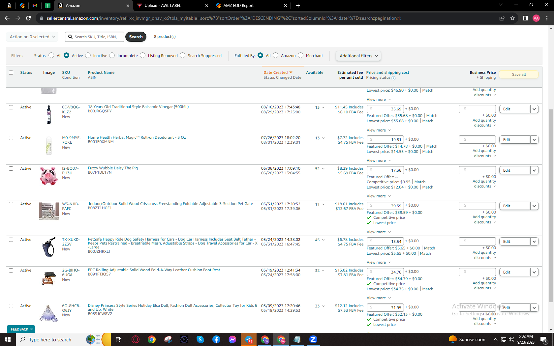
Task: Open the pinned Gmail tab
Action: (35, 6)
